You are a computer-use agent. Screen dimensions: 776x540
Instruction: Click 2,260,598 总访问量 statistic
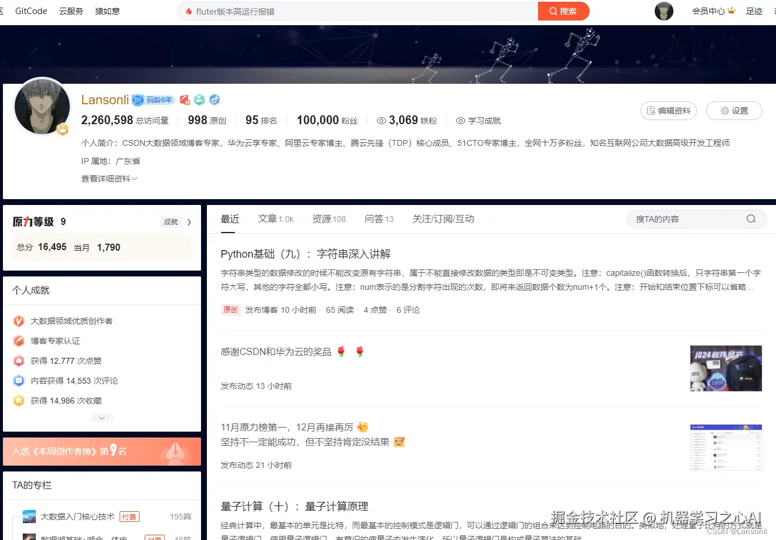[125, 120]
